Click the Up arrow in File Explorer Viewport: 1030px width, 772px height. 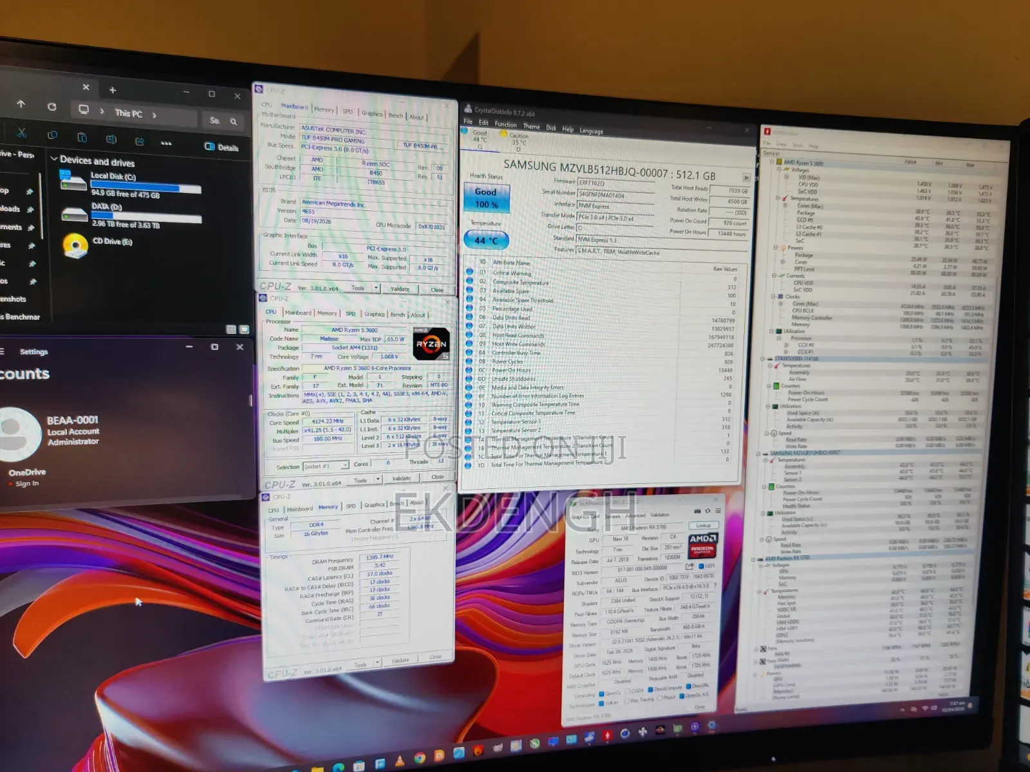pyautogui.click(x=21, y=104)
